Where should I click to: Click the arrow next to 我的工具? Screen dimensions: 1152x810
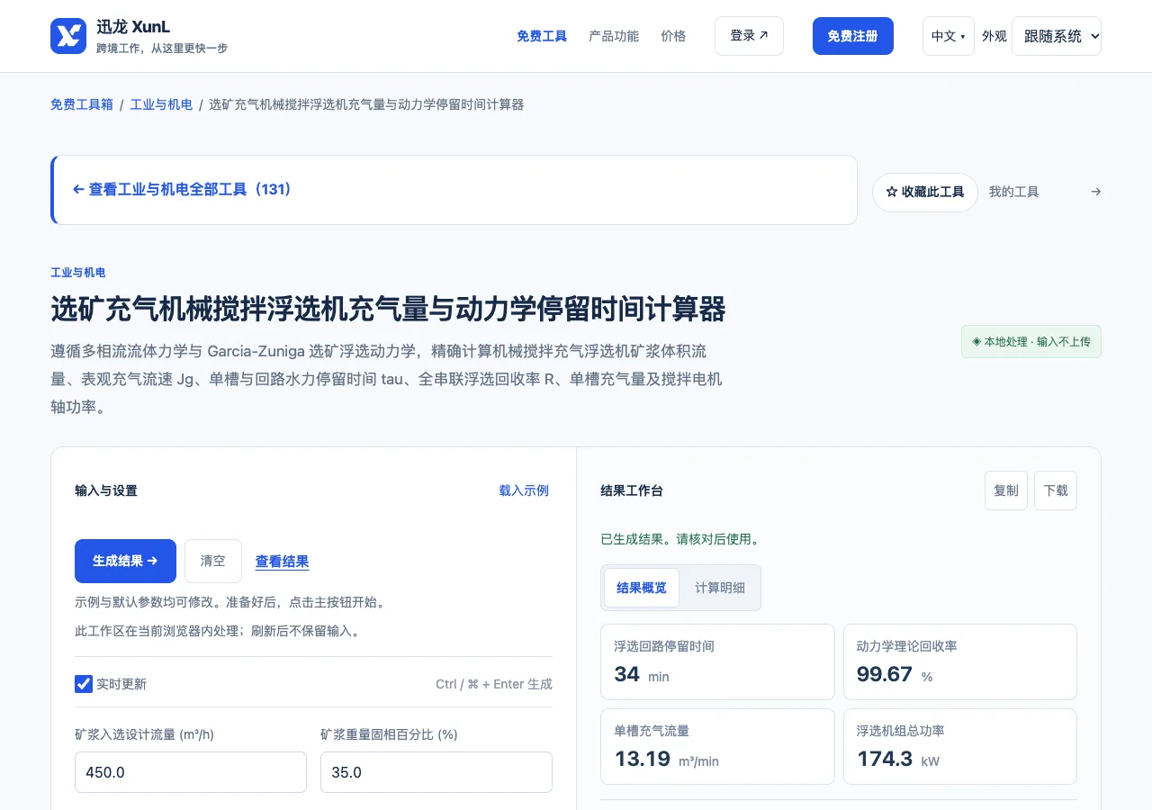(x=1095, y=192)
